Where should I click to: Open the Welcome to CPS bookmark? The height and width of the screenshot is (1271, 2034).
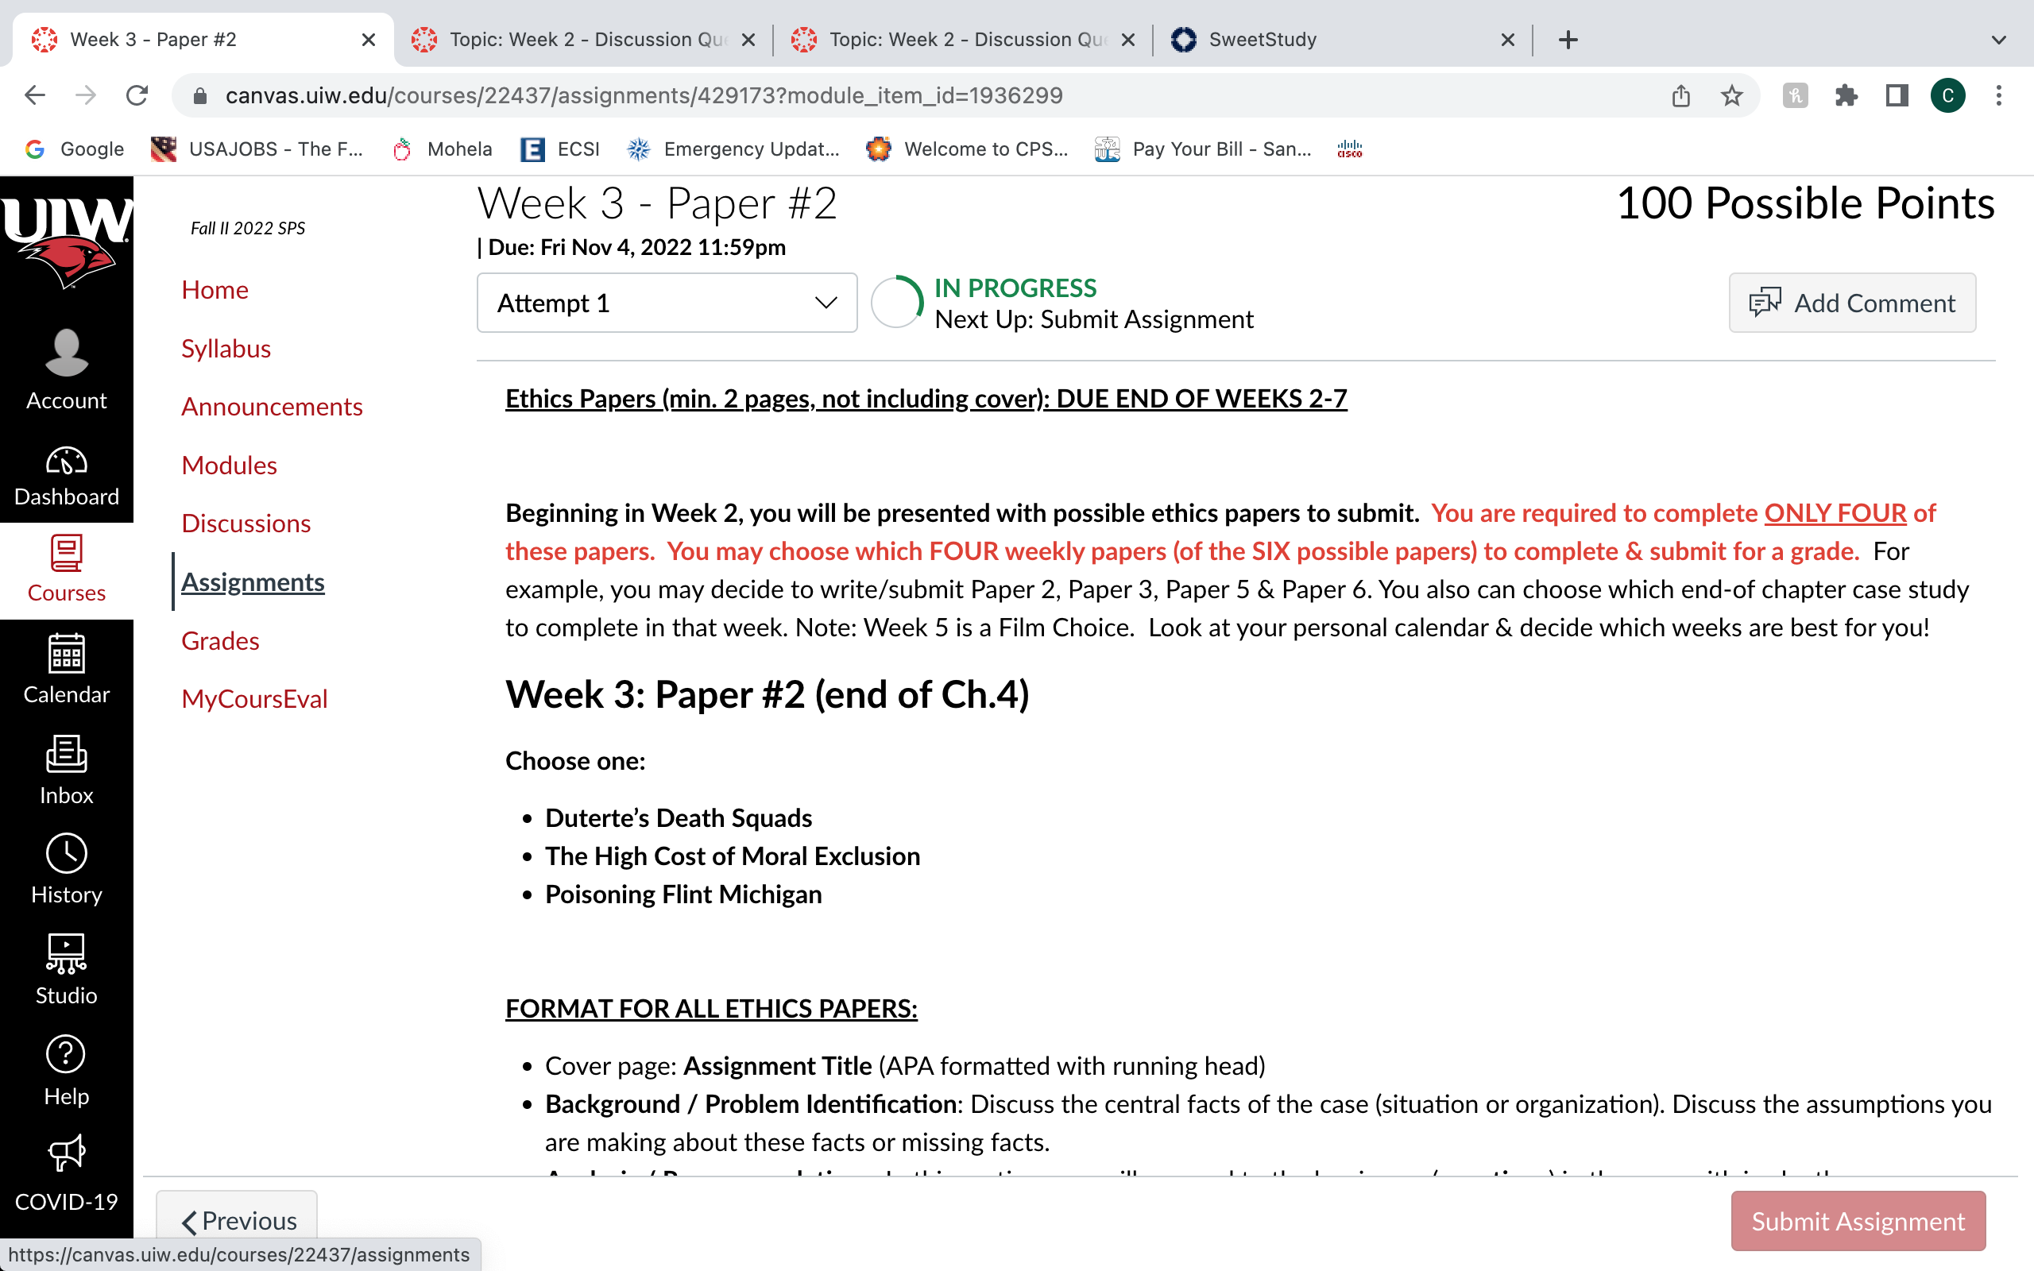tap(967, 149)
